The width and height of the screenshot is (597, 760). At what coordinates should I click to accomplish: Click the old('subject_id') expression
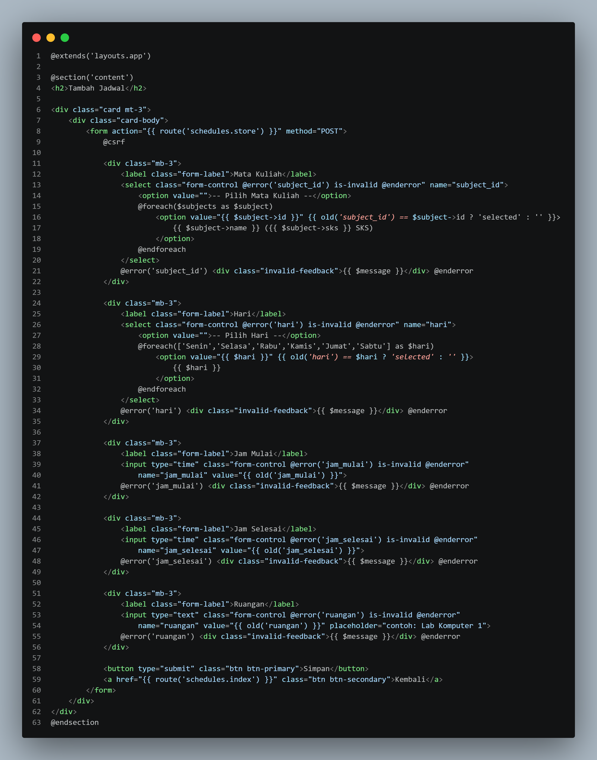(x=358, y=217)
